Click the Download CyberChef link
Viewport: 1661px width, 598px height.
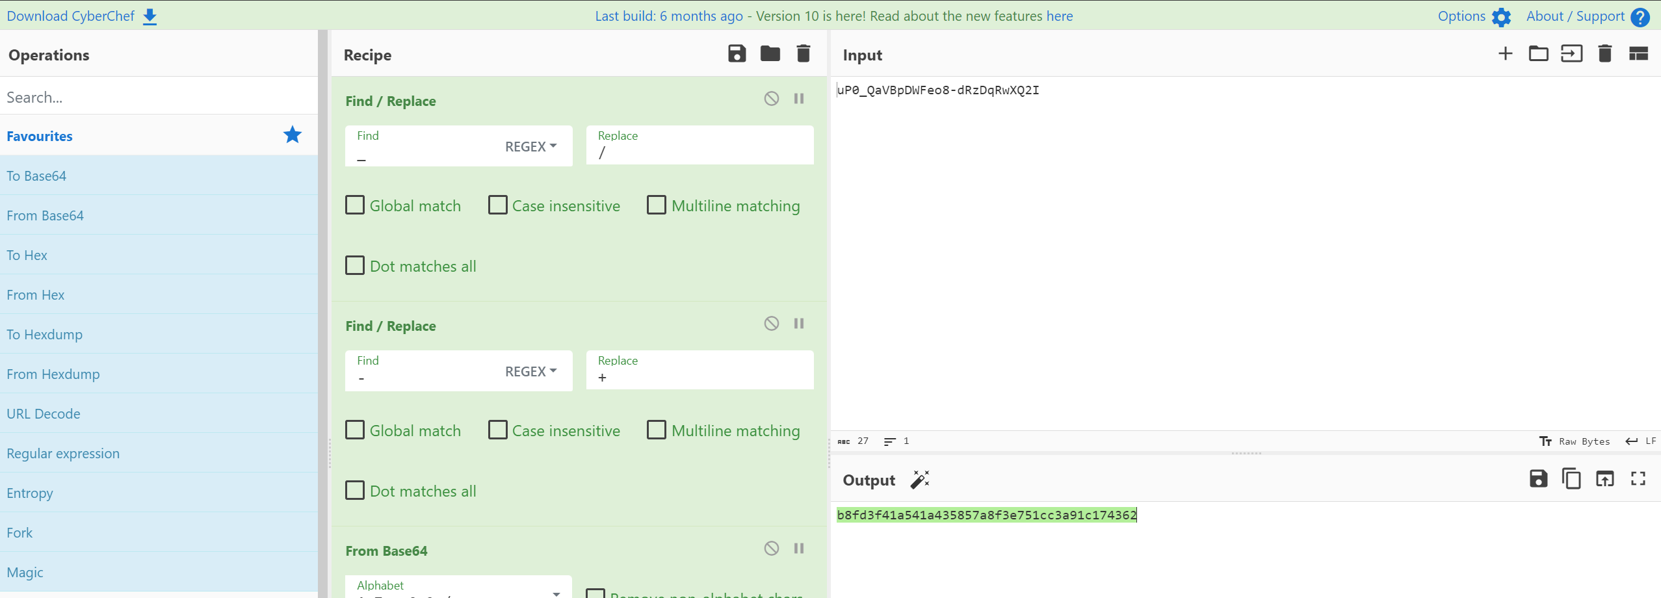pos(81,16)
